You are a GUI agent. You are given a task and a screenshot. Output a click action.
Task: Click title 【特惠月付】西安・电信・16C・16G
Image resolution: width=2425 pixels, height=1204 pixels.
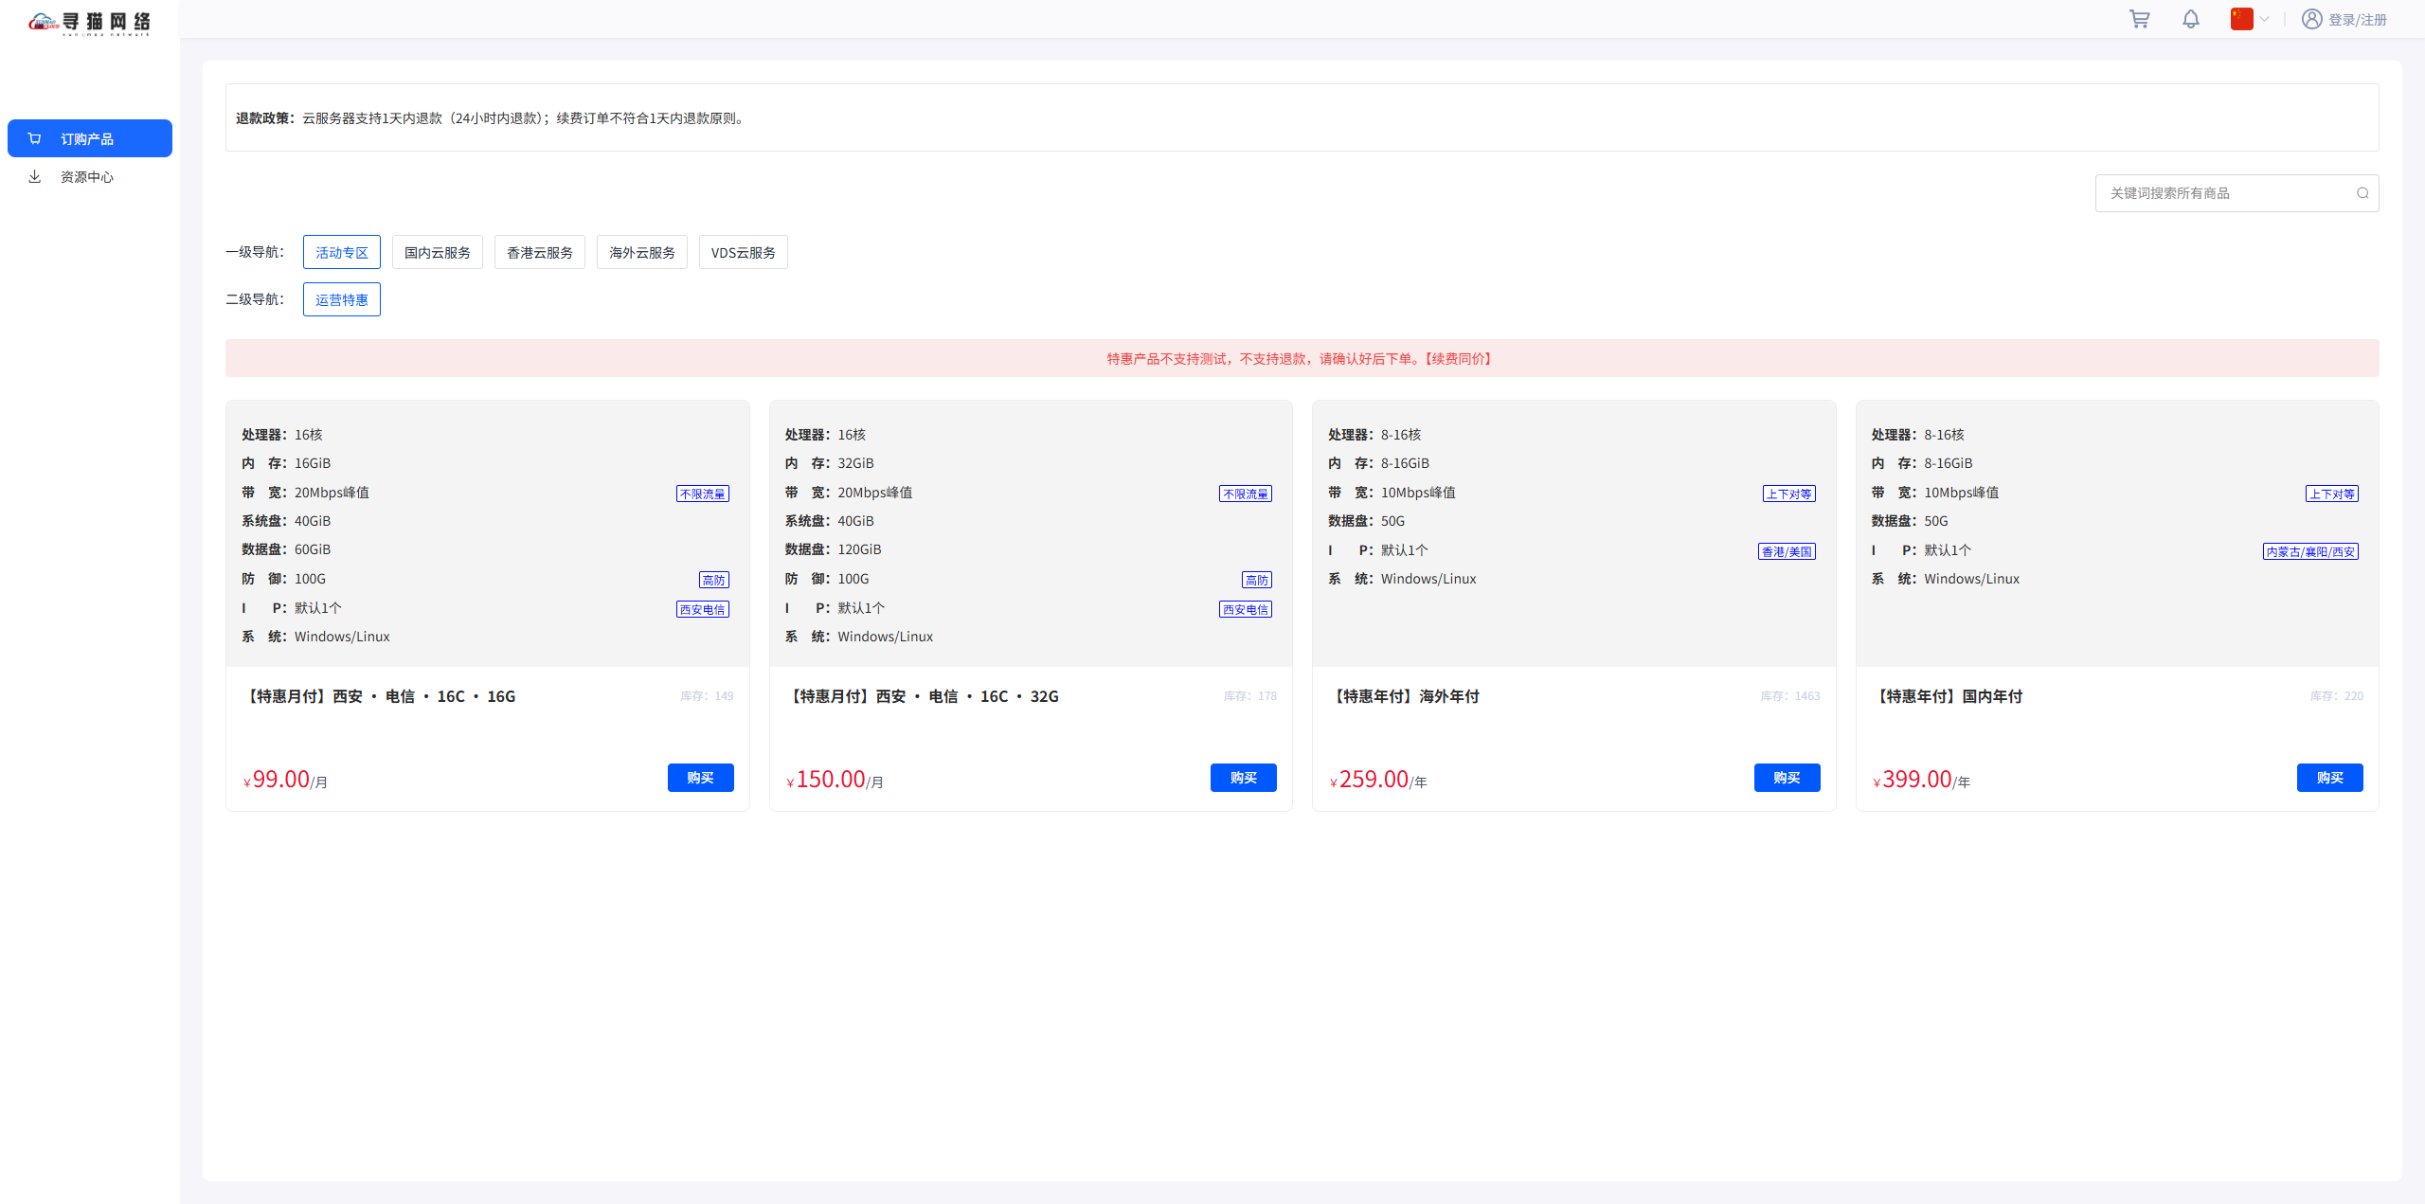pyautogui.click(x=379, y=696)
